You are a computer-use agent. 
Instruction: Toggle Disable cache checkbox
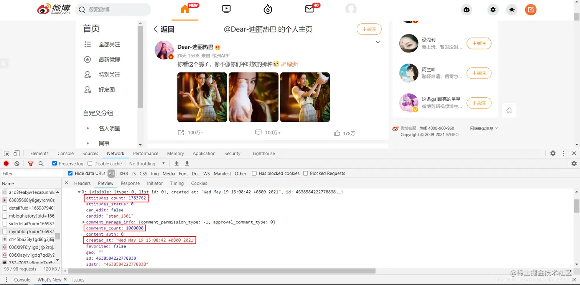pyautogui.click(x=90, y=164)
